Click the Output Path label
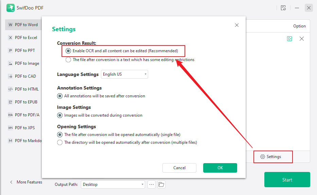 pos(66,184)
